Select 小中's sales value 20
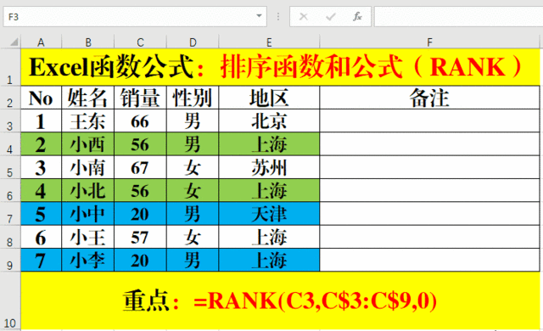 140,214
